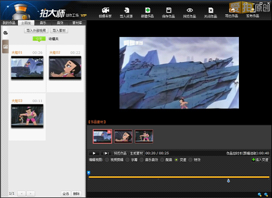
Task: Publish project via 发布作品 icon
Action: [252, 13]
